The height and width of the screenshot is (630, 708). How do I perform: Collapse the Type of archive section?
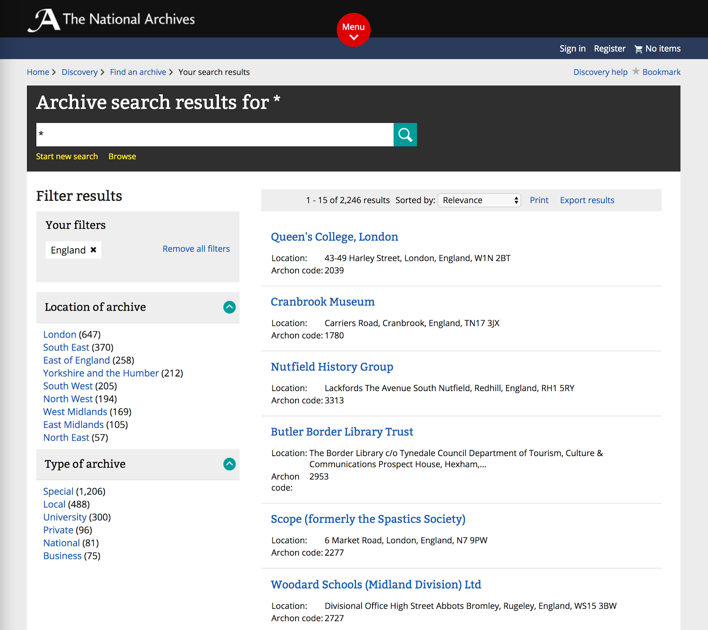229,464
